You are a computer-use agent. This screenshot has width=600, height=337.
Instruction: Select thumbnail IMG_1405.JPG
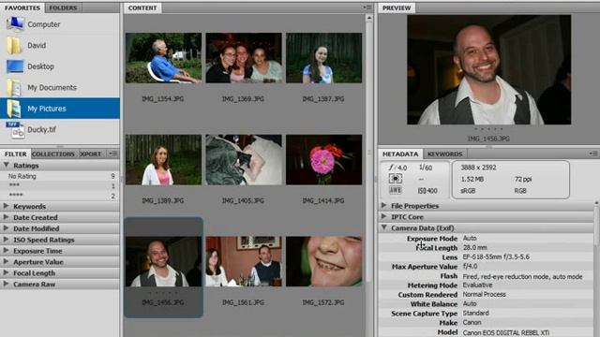(244, 160)
